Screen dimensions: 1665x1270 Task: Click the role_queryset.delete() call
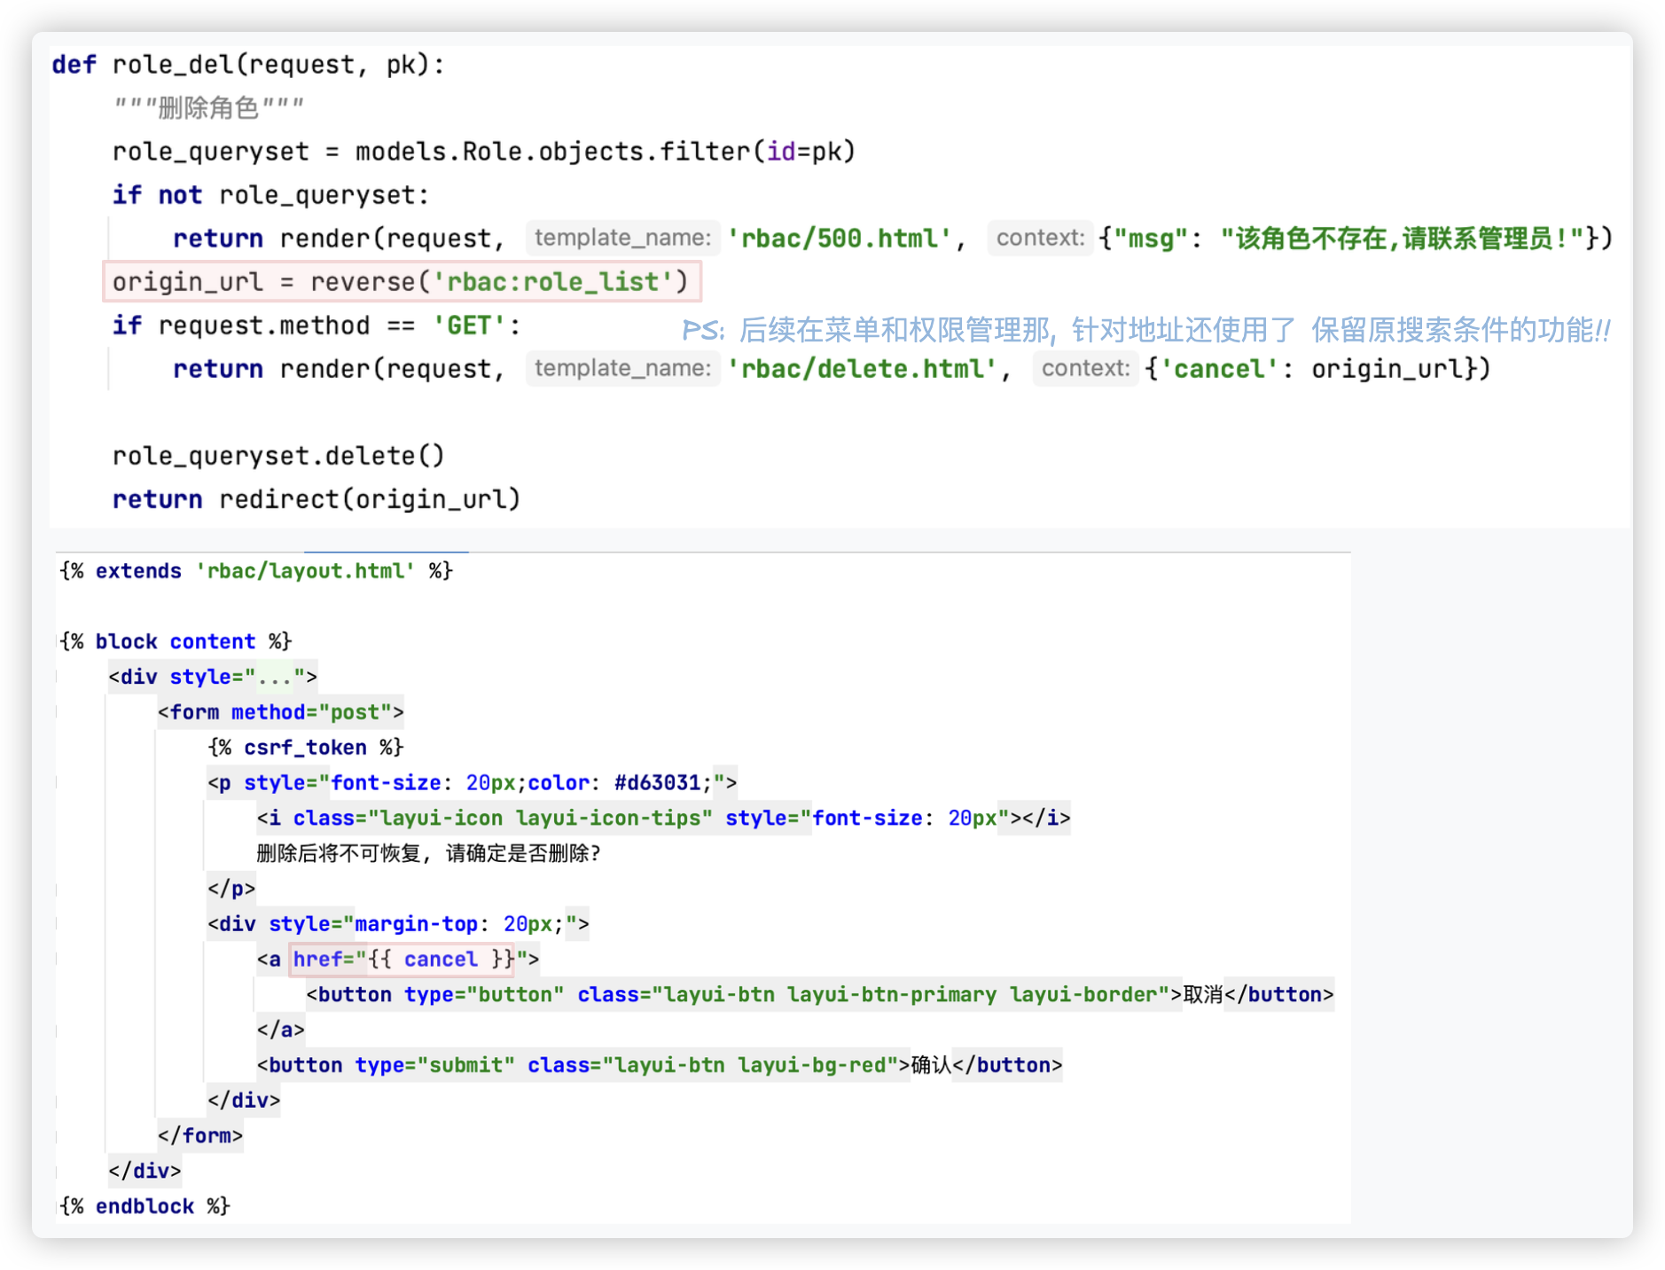[277, 456]
